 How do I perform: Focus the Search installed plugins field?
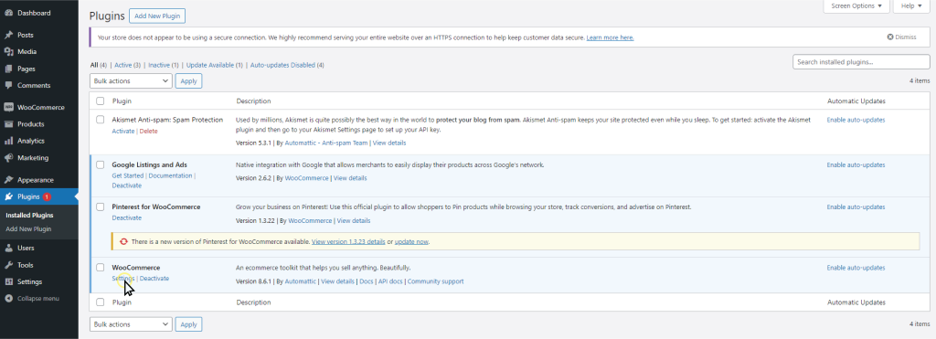pyautogui.click(x=861, y=62)
